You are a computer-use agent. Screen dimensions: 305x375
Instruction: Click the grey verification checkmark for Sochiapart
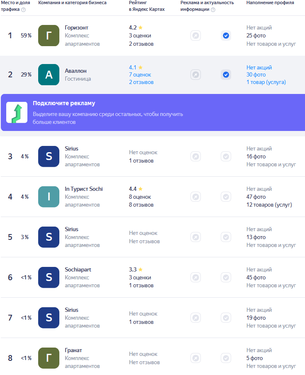coord(226,277)
